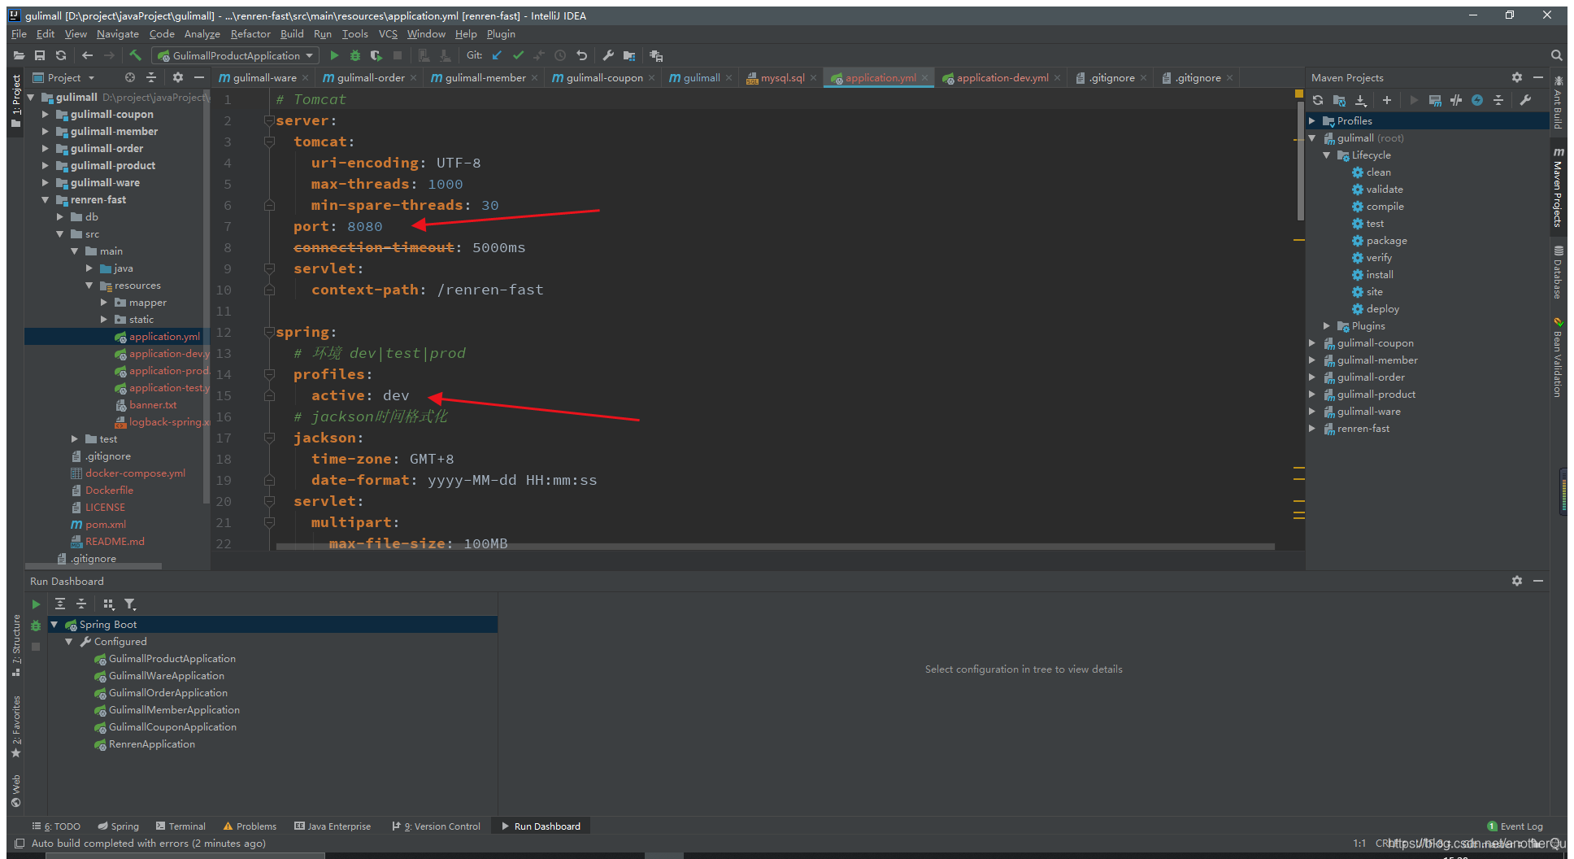The image size is (1574, 859).
Task: Run with coverage from the main toolbar
Action: pyautogui.click(x=376, y=55)
